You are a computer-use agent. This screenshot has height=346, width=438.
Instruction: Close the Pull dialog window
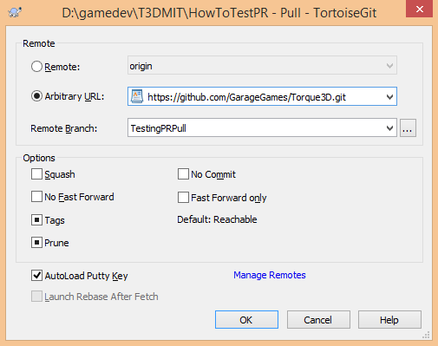(419, 9)
